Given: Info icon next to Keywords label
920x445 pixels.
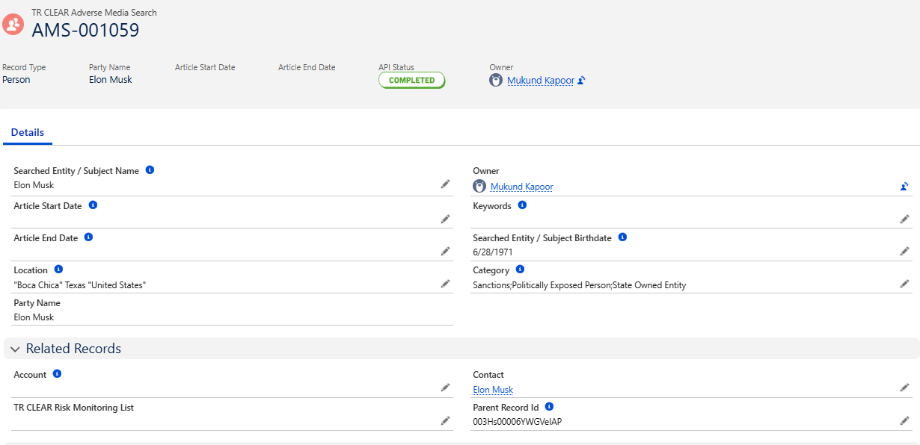Looking at the screenshot, I should [522, 205].
